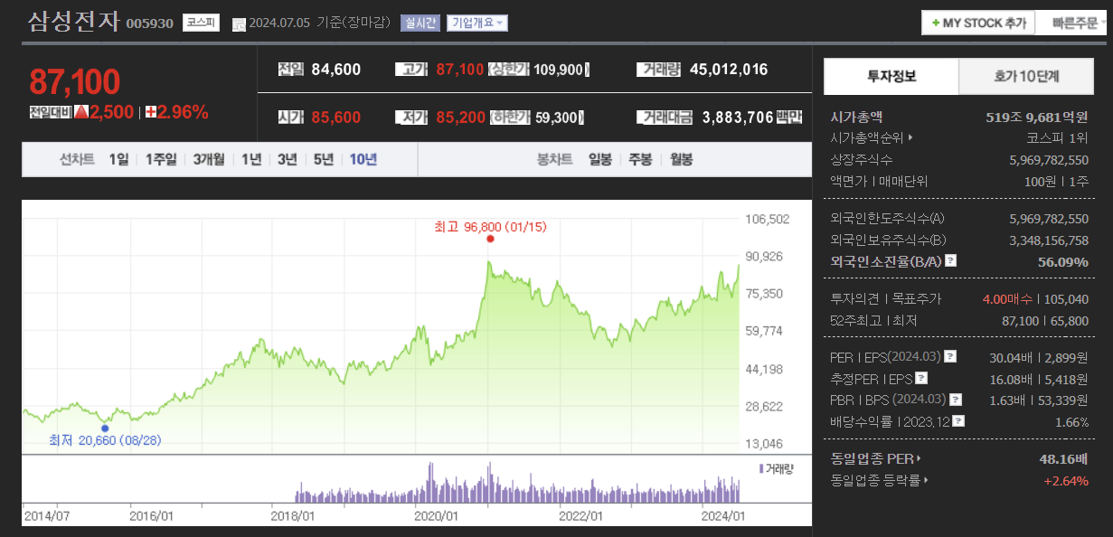Screen dimensions: 1113x537
Task: Click the 거래량 value 45,012,016
Action: [x=729, y=69]
